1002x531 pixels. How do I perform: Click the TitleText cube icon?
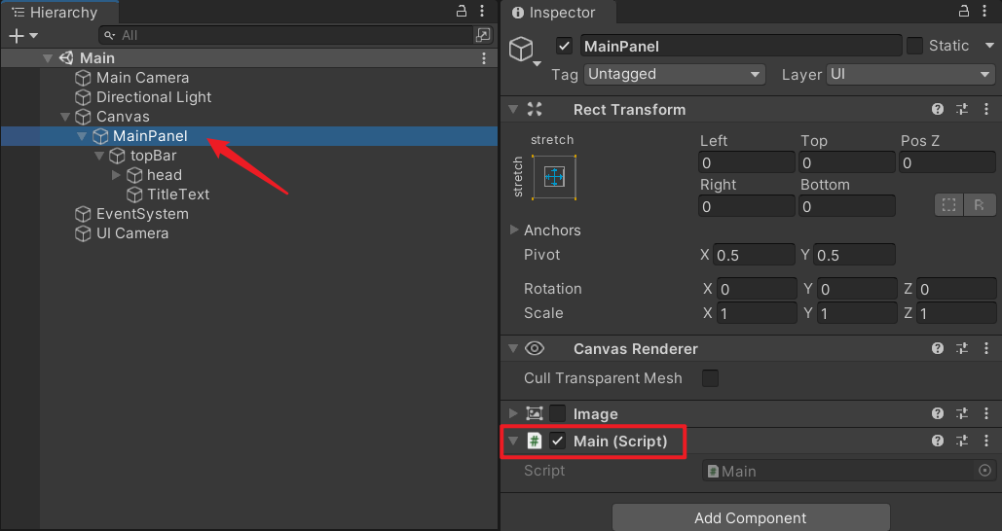(134, 195)
